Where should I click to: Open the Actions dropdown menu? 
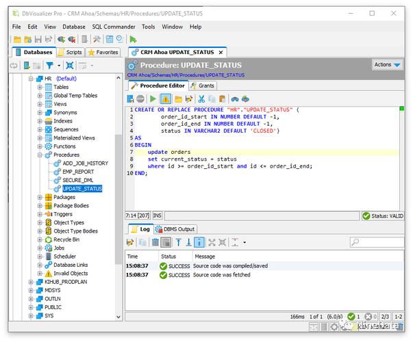click(x=387, y=64)
